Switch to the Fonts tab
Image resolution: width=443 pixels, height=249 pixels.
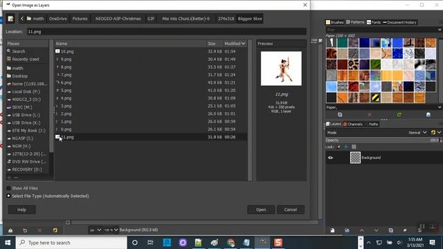tap(374, 22)
